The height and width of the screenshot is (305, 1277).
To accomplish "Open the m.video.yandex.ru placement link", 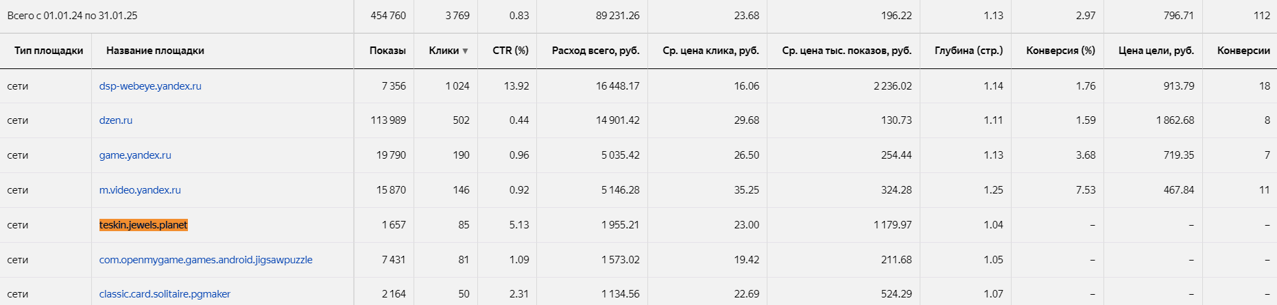I will pos(140,190).
